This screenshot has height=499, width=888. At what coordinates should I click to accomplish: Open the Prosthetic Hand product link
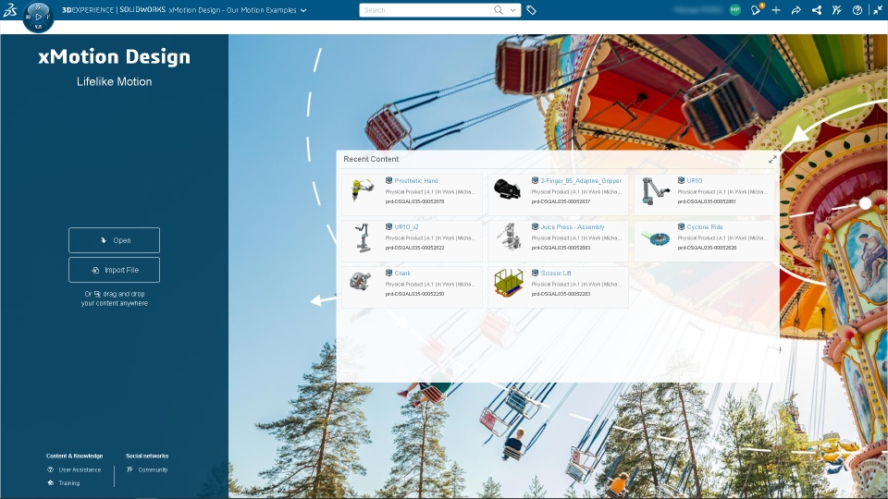coord(416,181)
